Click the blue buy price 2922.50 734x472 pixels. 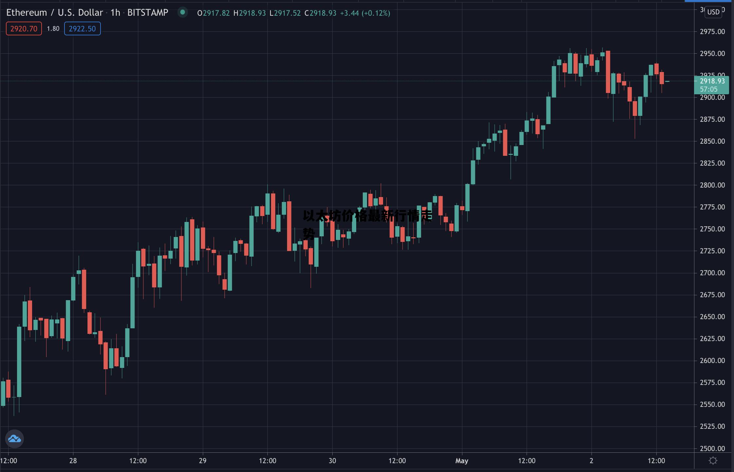(x=82, y=29)
